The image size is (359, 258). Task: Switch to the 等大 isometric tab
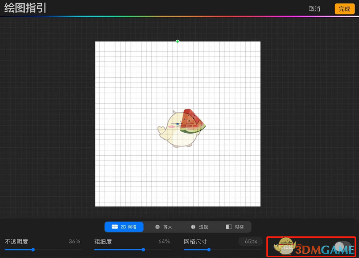tap(163, 227)
